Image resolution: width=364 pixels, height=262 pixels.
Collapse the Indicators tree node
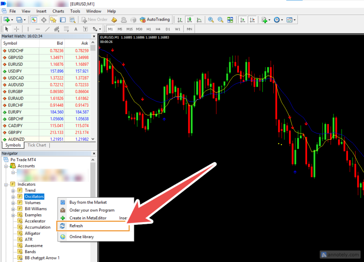(6, 185)
